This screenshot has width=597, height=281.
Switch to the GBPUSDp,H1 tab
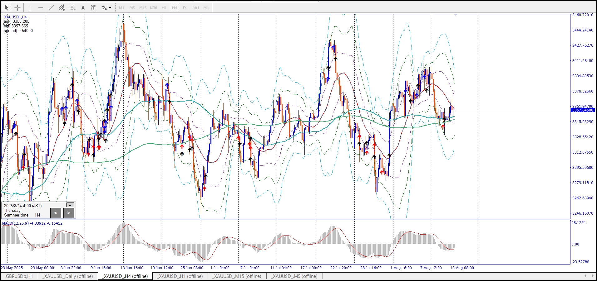point(19,276)
